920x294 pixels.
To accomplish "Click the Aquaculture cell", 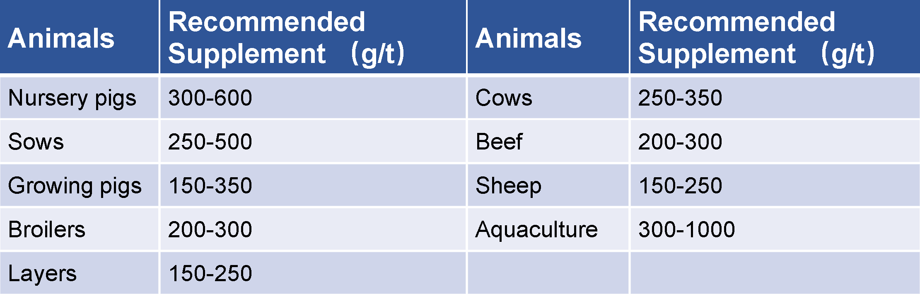I will click(x=548, y=229).
